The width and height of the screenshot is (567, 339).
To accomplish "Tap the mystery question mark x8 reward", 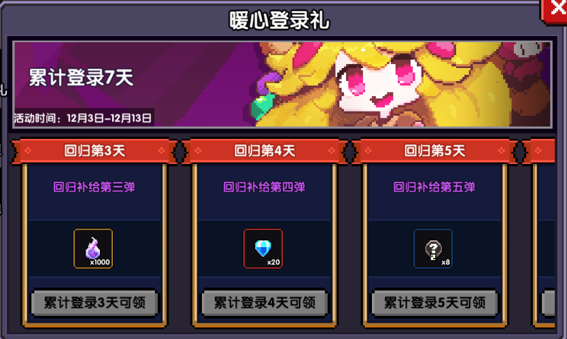I will 433,249.
